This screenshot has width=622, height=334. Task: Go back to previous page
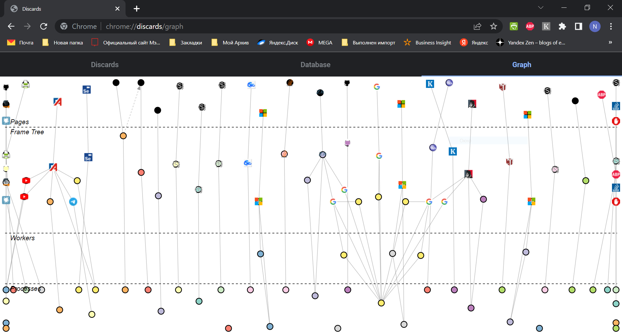(11, 26)
